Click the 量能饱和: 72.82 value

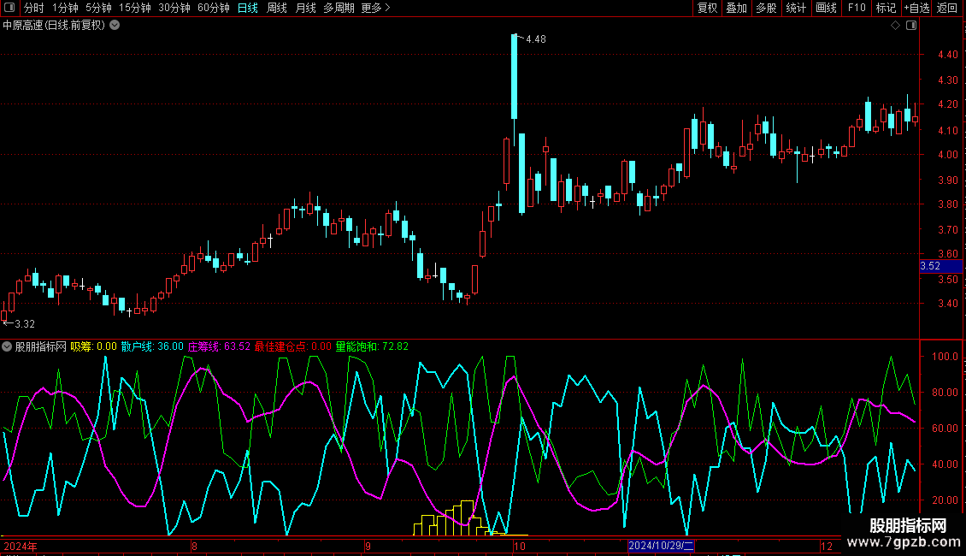pyautogui.click(x=372, y=346)
